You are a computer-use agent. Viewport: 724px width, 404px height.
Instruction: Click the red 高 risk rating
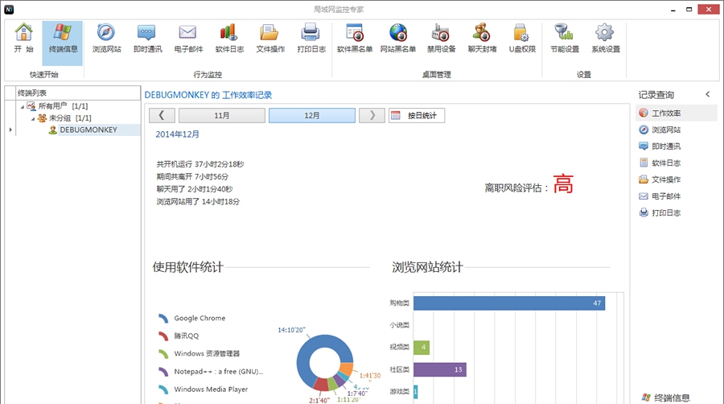[x=563, y=183]
